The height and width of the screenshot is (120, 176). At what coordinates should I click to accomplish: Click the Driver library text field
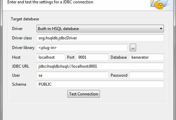82,48
